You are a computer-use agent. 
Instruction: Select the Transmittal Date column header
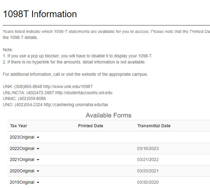(x=154, y=126)
